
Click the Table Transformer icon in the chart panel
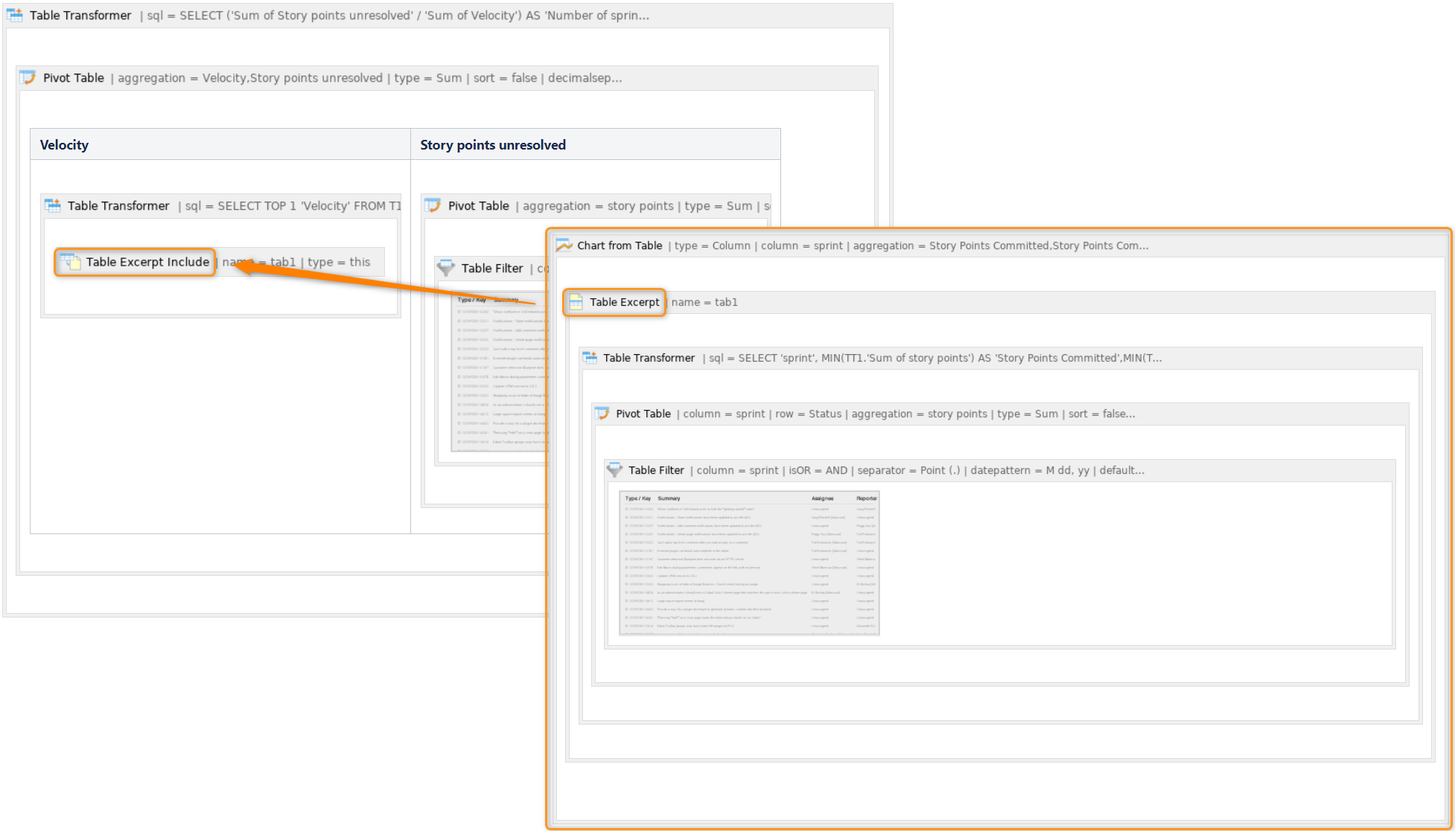[x=590, y=358]
